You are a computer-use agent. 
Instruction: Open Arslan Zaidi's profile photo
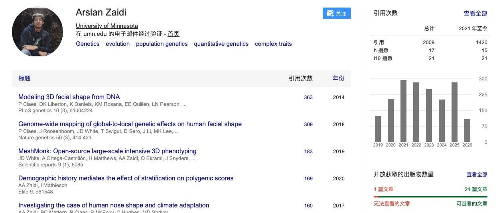(37, 32)
